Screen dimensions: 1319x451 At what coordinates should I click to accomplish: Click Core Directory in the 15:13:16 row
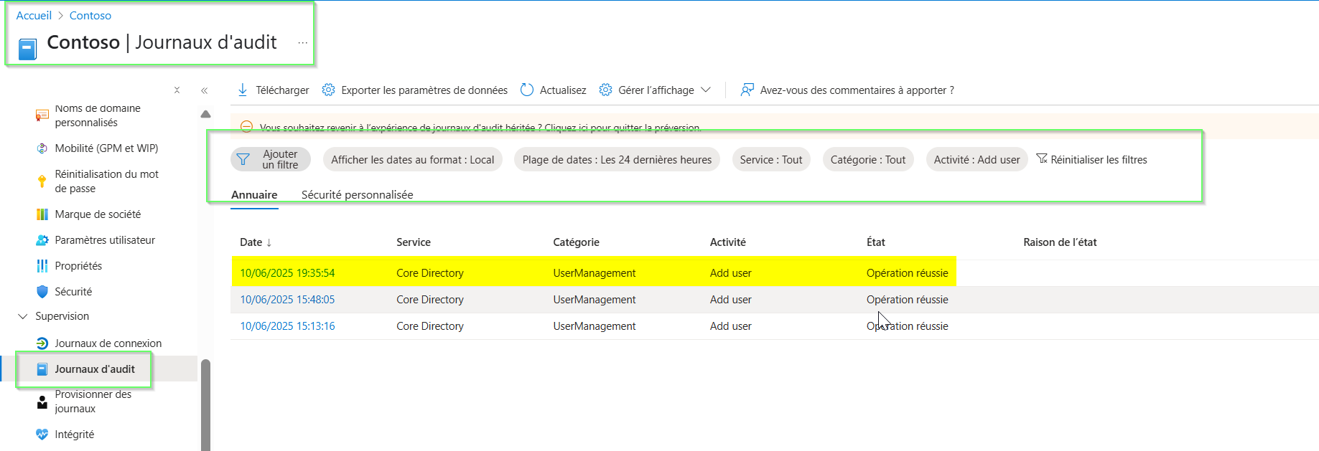pos(430,326)
